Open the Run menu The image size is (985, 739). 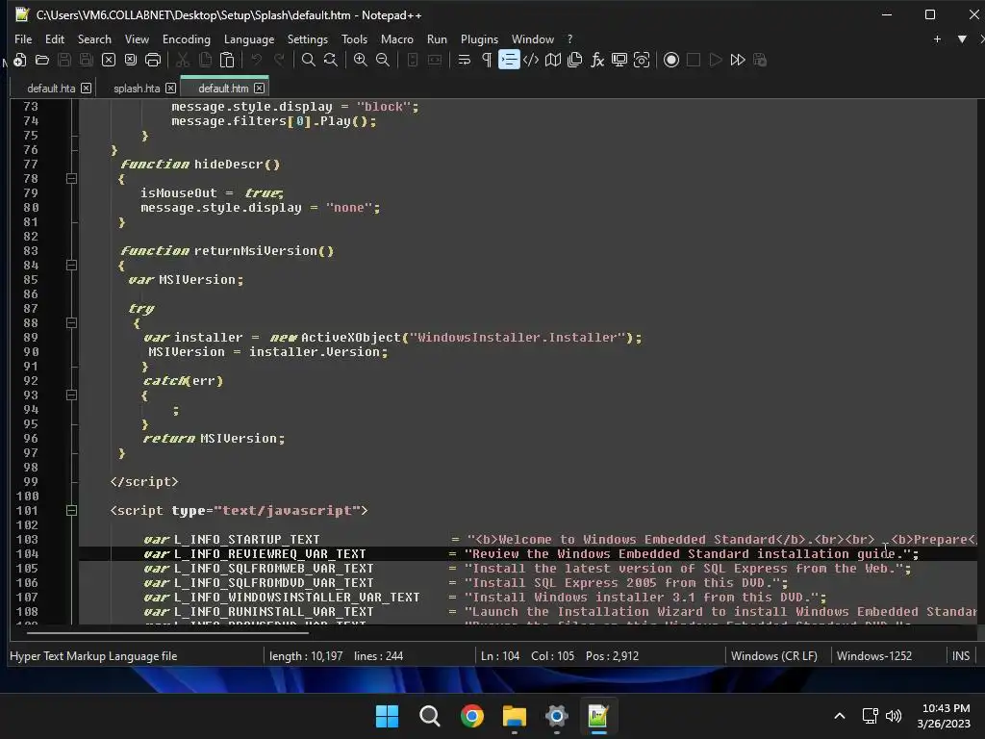point(437,38)
